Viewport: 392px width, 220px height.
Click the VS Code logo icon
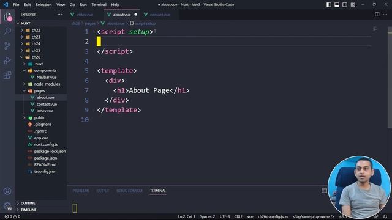click(x=6, y=4)
